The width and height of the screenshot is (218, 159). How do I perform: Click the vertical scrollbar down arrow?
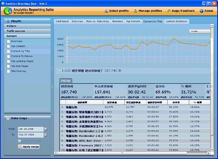(x=212, y=149)
